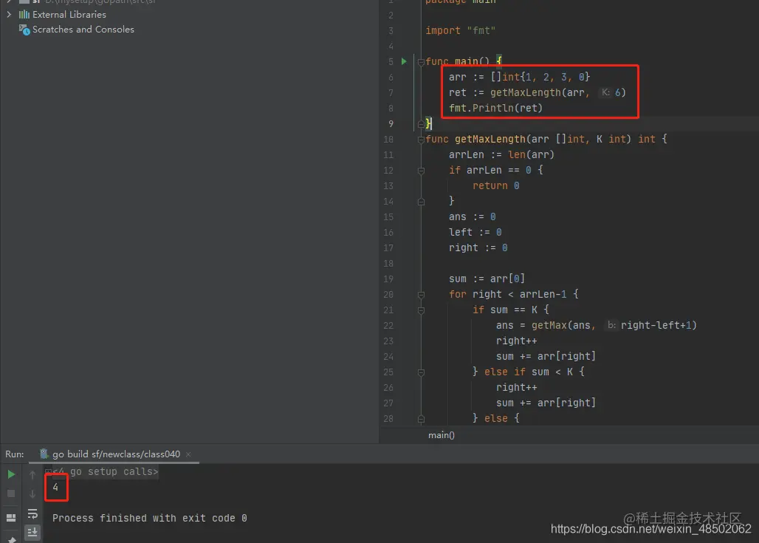
Task: Select the go build sf/newclass/class040 run tab
Action: point(116,454)
